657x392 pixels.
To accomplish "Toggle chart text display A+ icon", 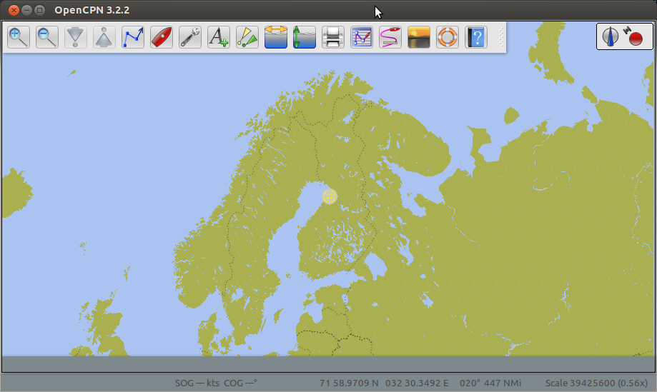I will point(219,37).
